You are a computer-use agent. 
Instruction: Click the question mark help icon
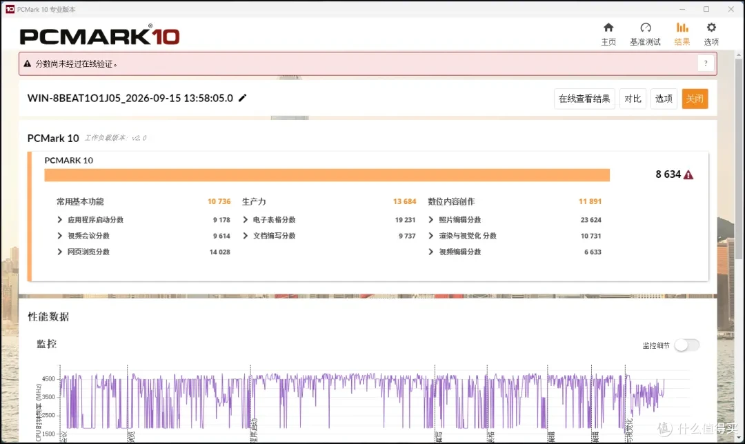click(706, 63)
